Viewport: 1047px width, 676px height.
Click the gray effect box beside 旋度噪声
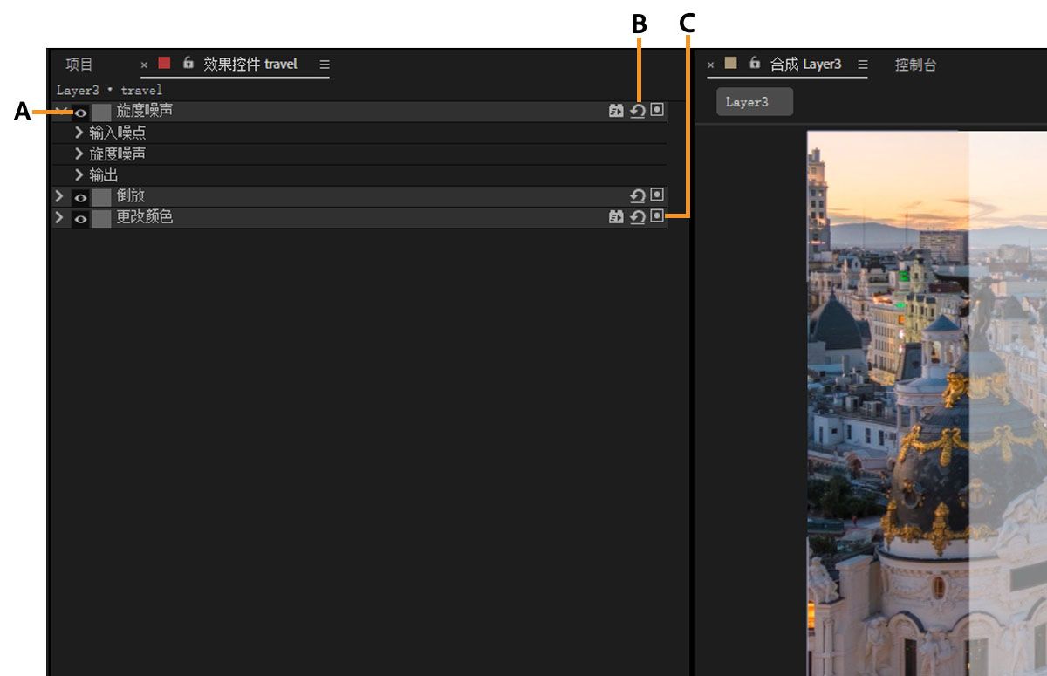102,112
